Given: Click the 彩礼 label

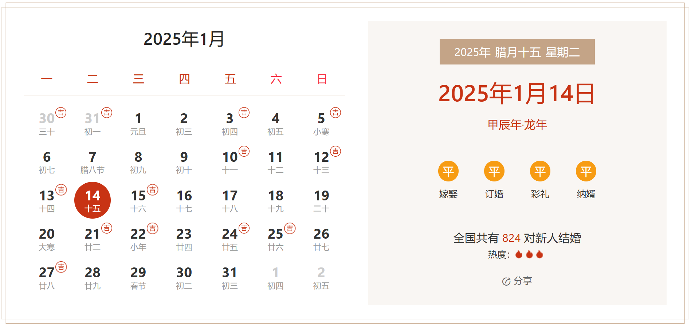Looking at the screenshot, I should (540, 194).
